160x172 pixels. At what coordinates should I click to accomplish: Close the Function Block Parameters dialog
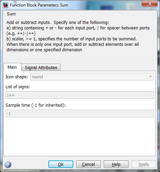pos(150,3)
